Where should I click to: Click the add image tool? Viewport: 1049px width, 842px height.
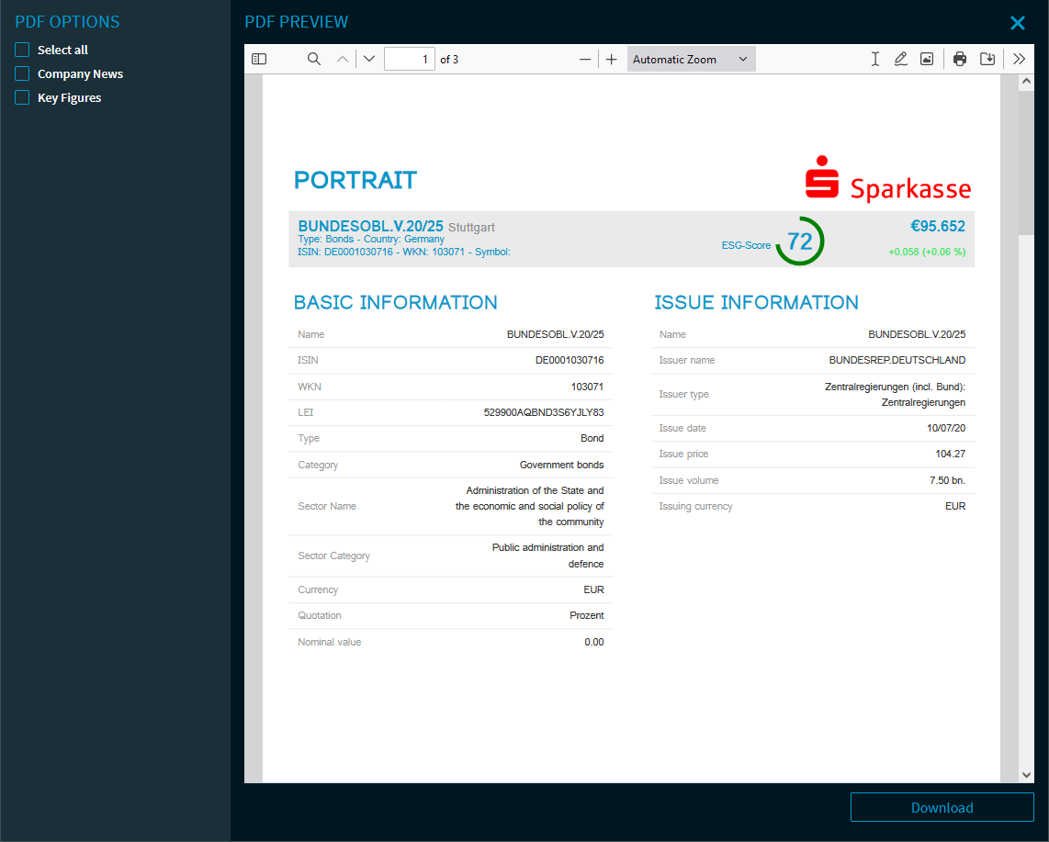[x=927, y=59]
